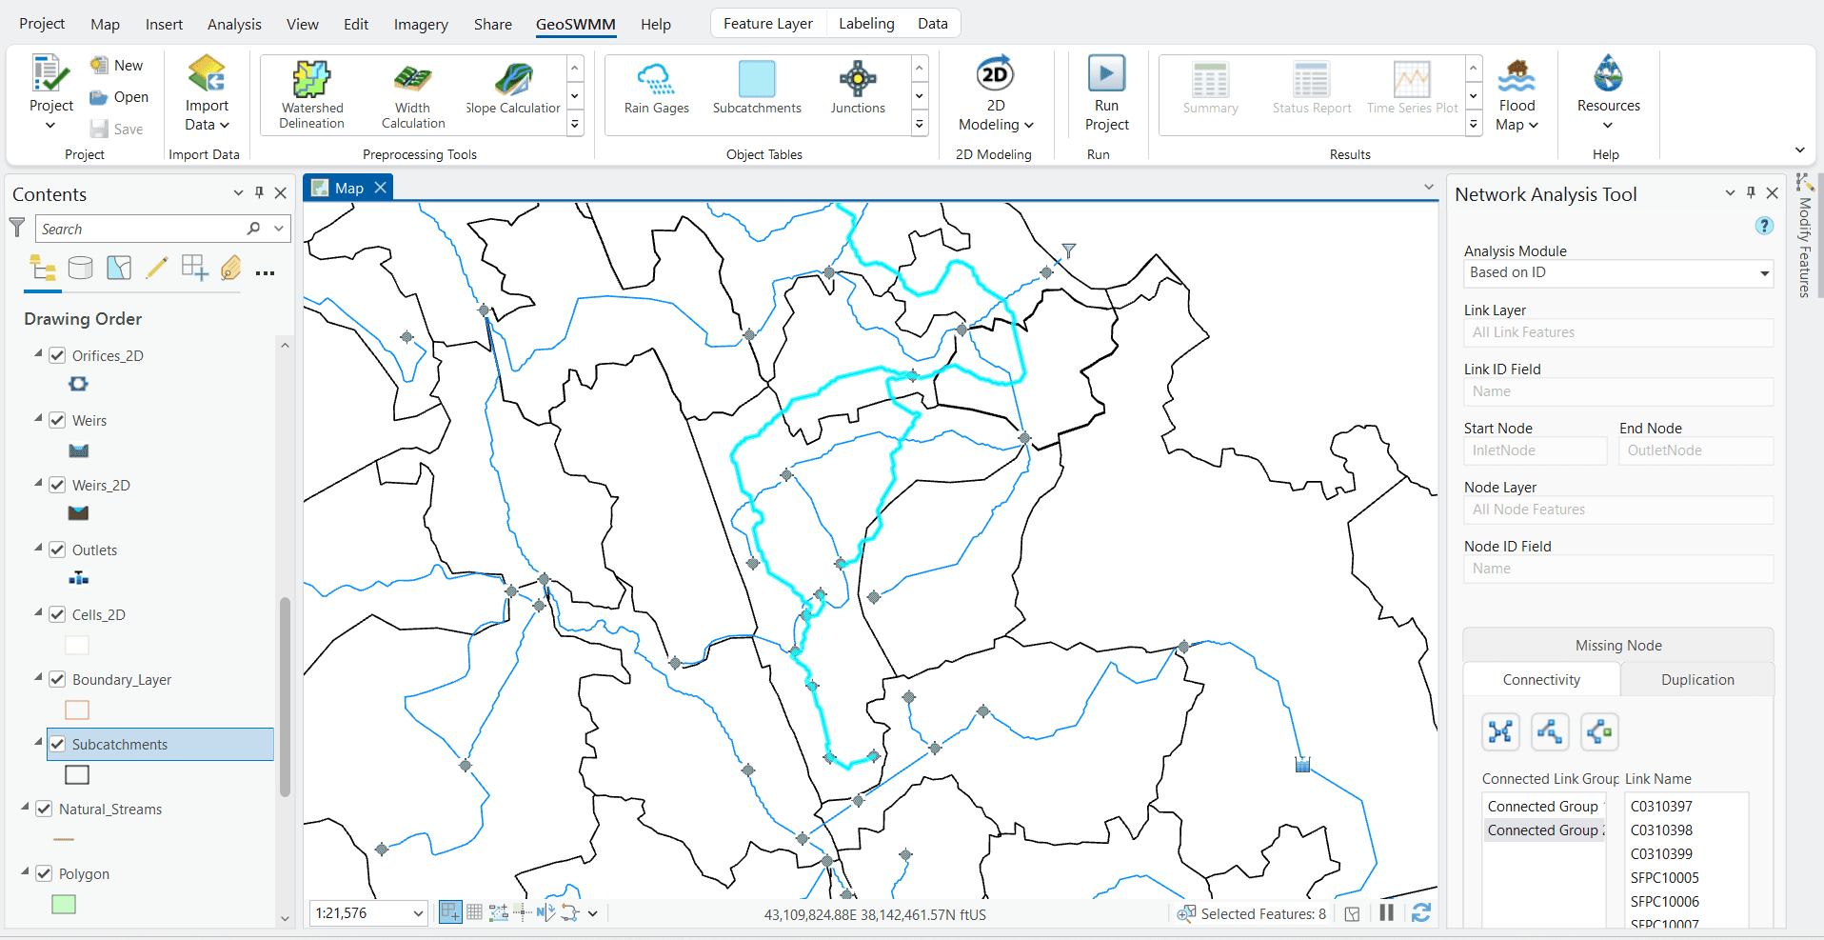Click the Polygon layer green color swatch
1824x940 pixels.
click(63, 905)
